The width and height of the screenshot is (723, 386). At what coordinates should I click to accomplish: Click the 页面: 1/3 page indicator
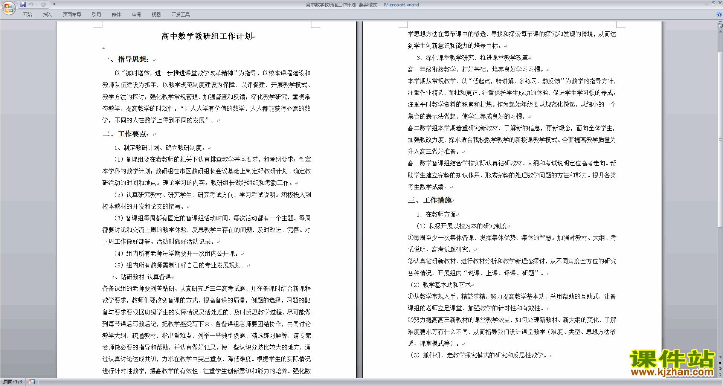13,382
